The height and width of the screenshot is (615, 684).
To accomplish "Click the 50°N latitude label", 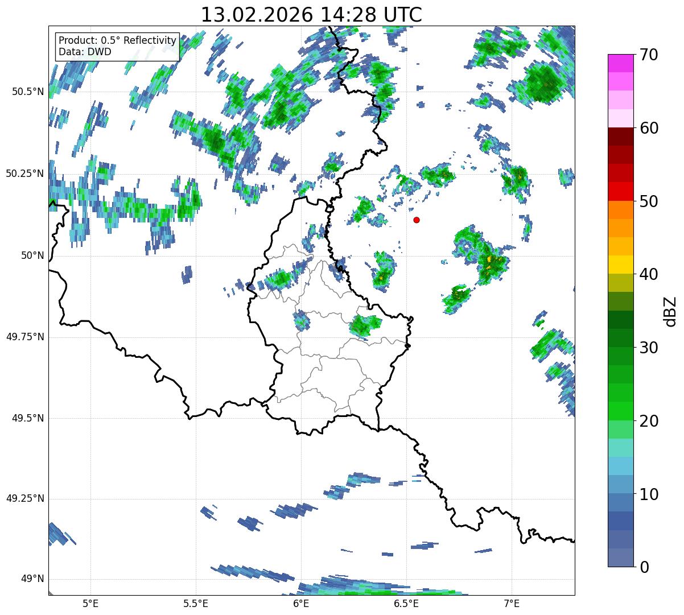I will pyautogui.click(x=32, y=255).
